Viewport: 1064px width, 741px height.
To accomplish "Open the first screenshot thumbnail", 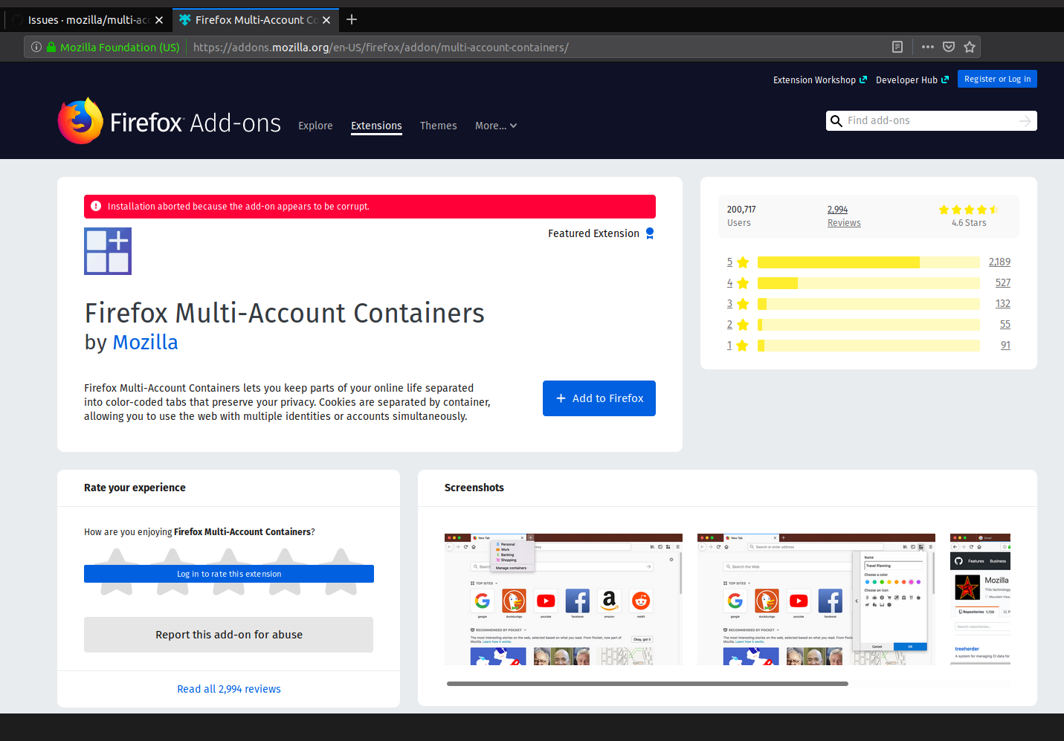I will 563,599.
